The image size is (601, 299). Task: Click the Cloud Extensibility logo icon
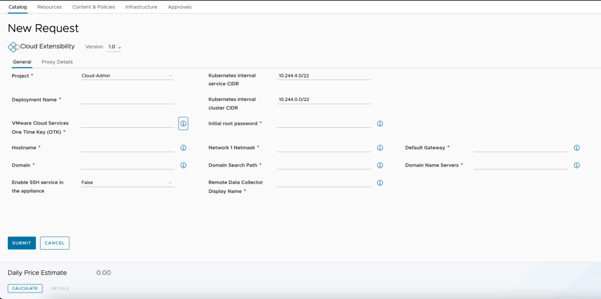pyautogui.click(x=14, y=47)
